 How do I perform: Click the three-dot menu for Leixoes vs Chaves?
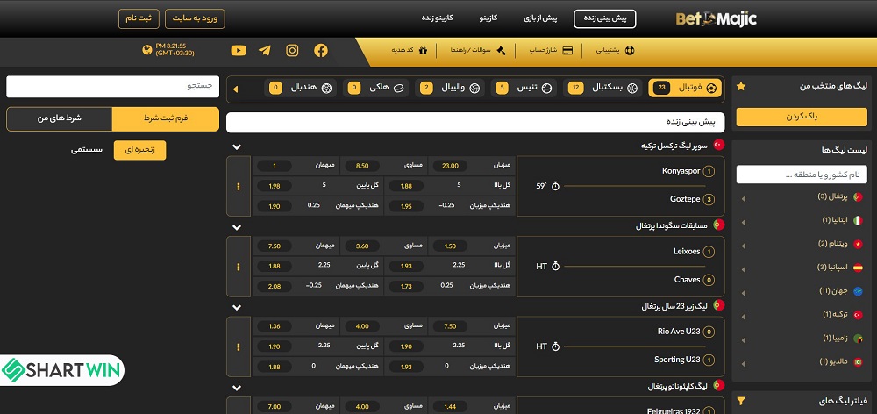(238, 267)
